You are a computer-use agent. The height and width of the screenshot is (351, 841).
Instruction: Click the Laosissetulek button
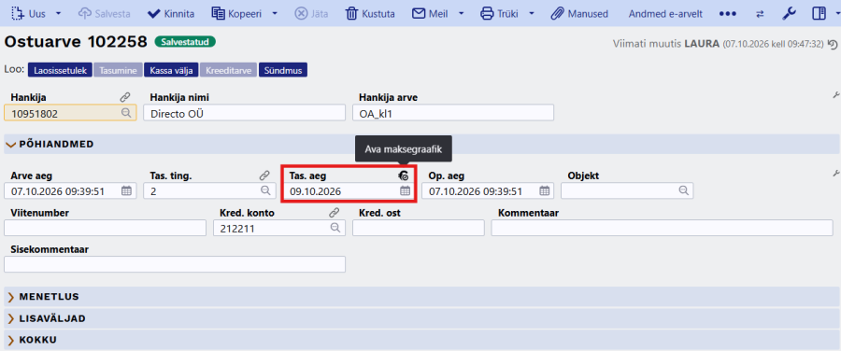[x=60, y=70]
